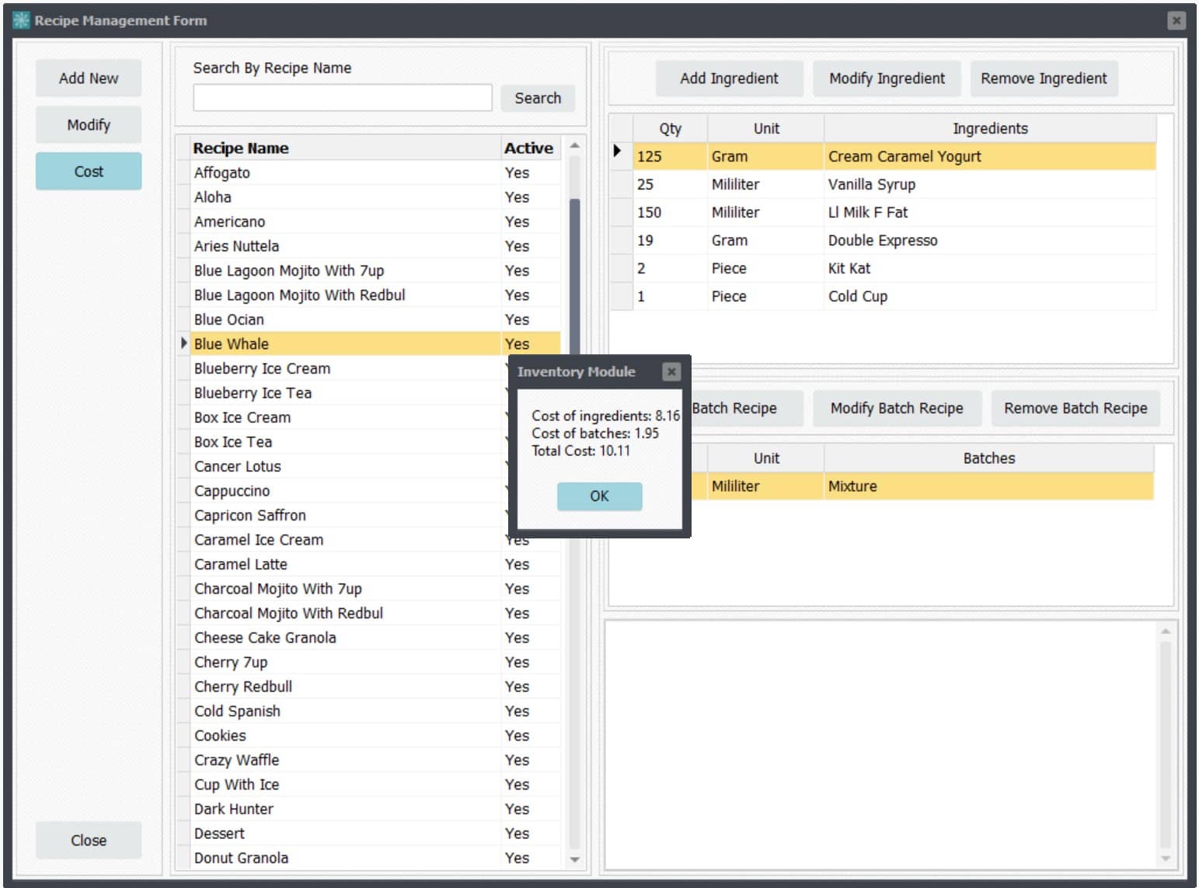Select the Cost action in the sidebar
The height and width of the screenshot is (888, 1199).
88,171
